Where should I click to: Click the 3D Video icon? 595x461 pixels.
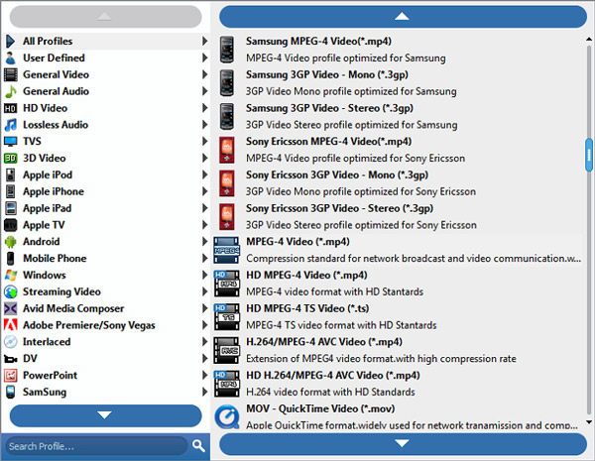(x=11, y=158)
